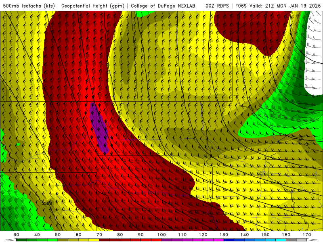Image resolution: width=323 pixels, height=242 pixels.
Task: Click the magenta legend swatch before 130
Action: point(218,240)
